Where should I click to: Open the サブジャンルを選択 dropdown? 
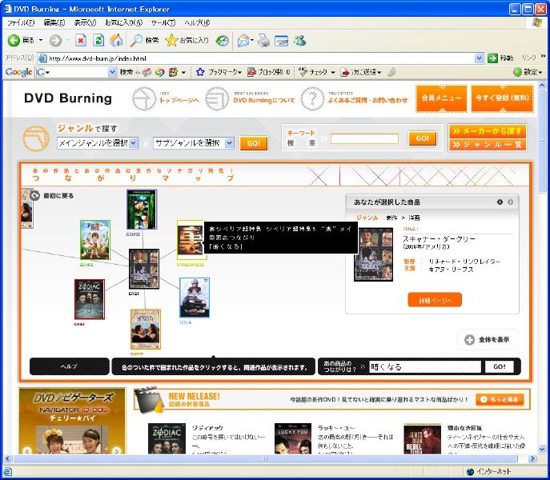point(229,143)
